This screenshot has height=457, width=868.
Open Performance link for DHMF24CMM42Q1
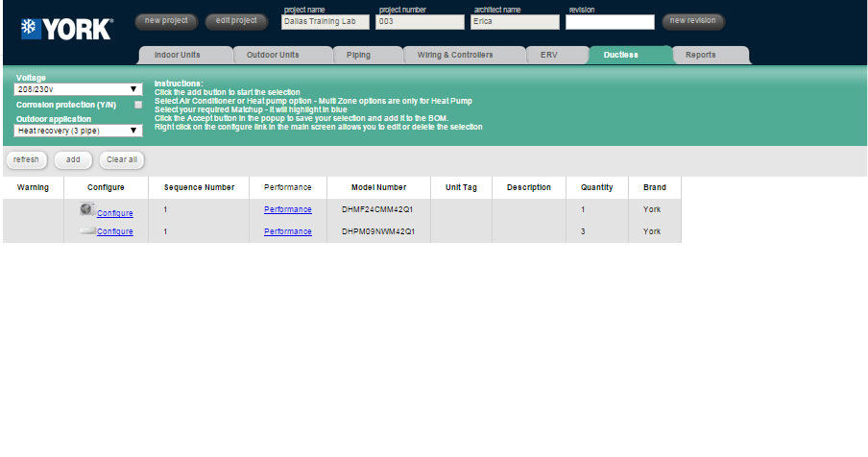pos(288,209)
